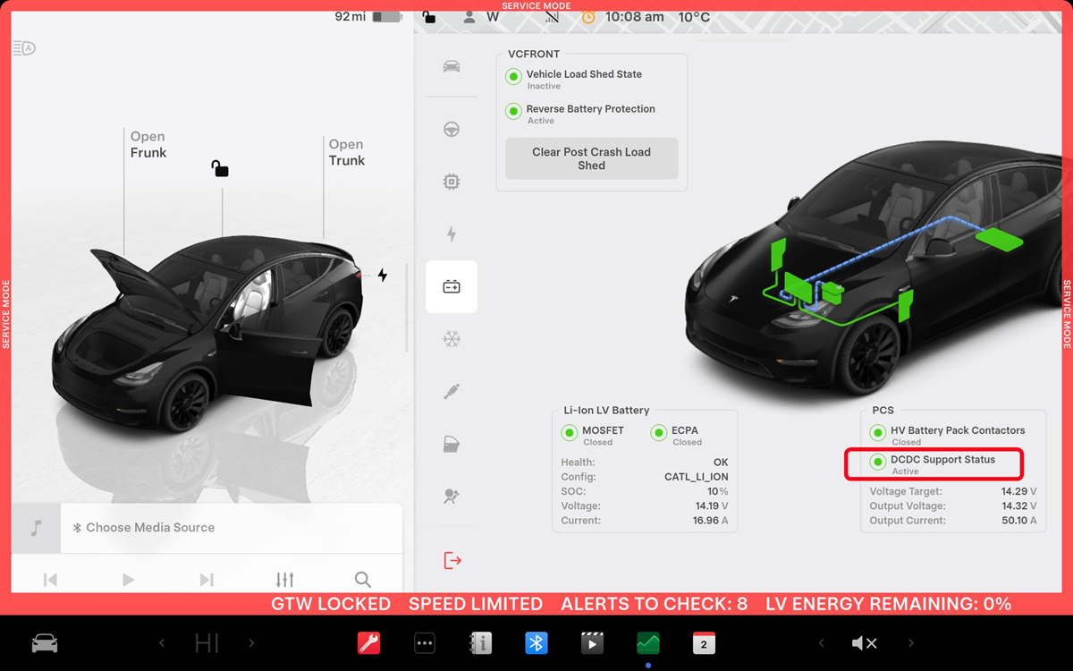
Task: Open the low voltage battery tab in sidebar
Action: (x=452, y=287)
